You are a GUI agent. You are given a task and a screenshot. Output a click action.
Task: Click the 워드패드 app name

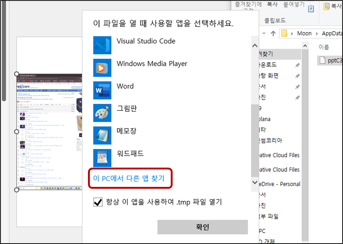(130, 154)
